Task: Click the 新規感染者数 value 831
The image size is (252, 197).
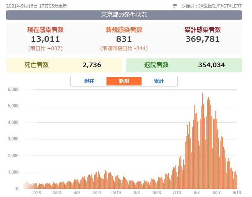Action: (x=124, y=39)
